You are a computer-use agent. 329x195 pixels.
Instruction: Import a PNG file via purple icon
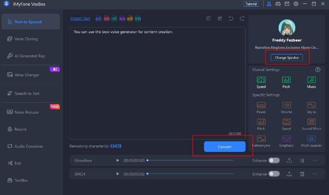122,18
